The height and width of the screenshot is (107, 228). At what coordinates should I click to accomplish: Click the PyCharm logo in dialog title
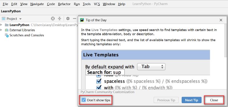tap(82, 20)
